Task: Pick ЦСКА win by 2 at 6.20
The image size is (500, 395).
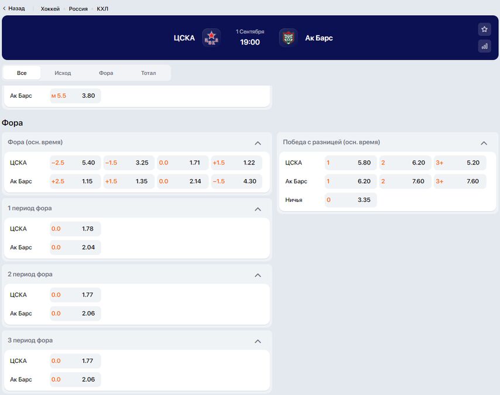Action: 405,163
